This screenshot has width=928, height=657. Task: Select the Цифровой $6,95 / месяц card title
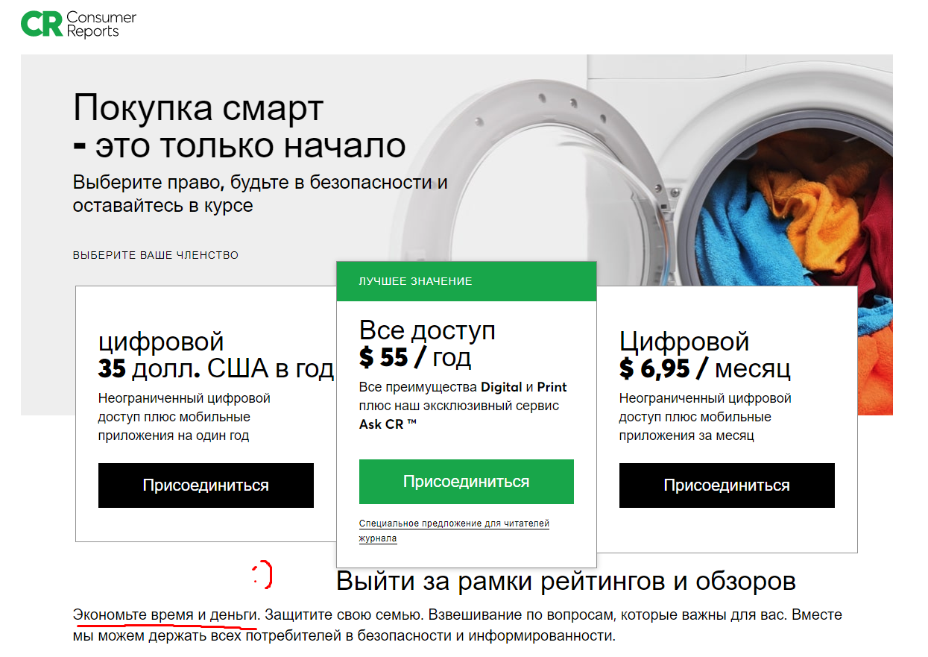(x=705, y=354)
